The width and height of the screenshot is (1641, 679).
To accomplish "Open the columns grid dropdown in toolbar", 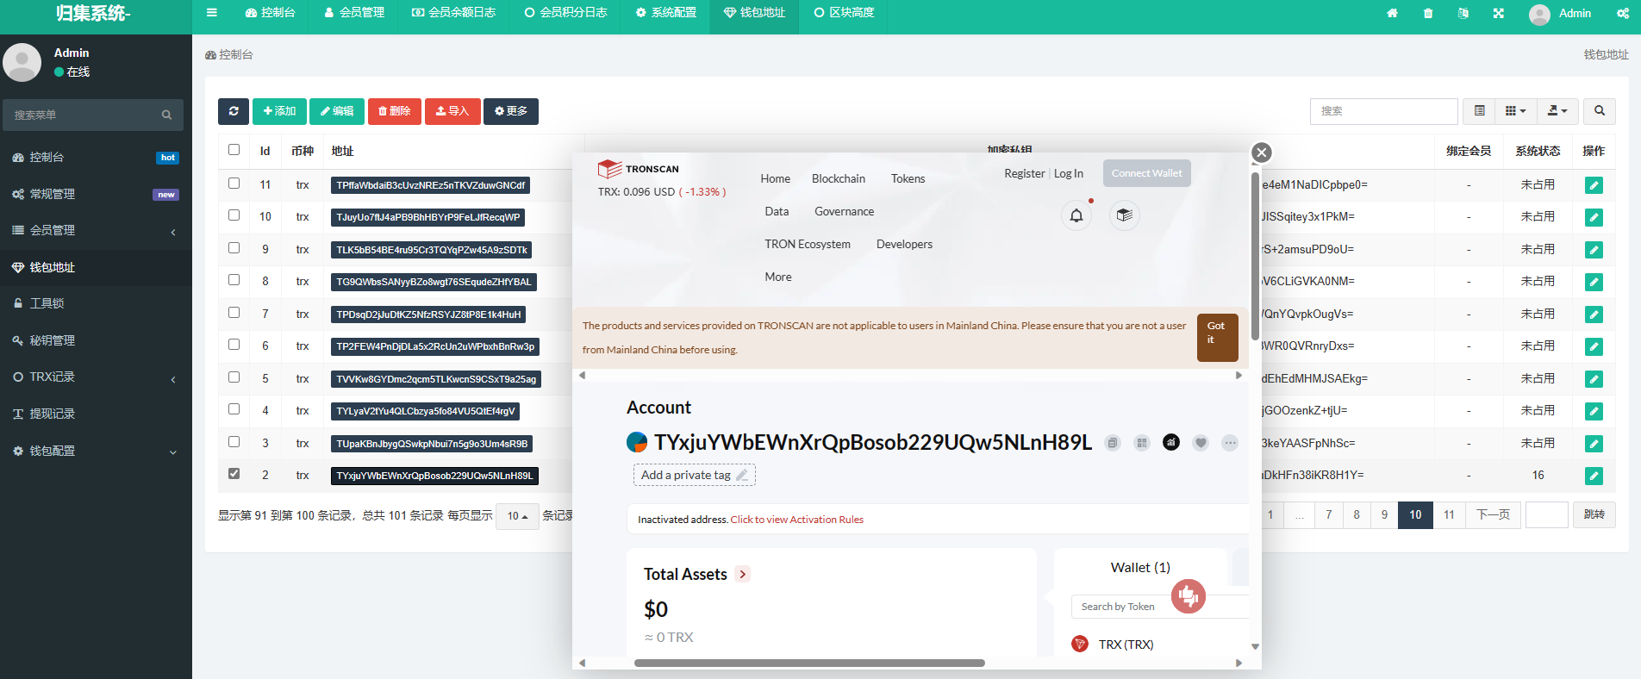I will coord(1515,111).
